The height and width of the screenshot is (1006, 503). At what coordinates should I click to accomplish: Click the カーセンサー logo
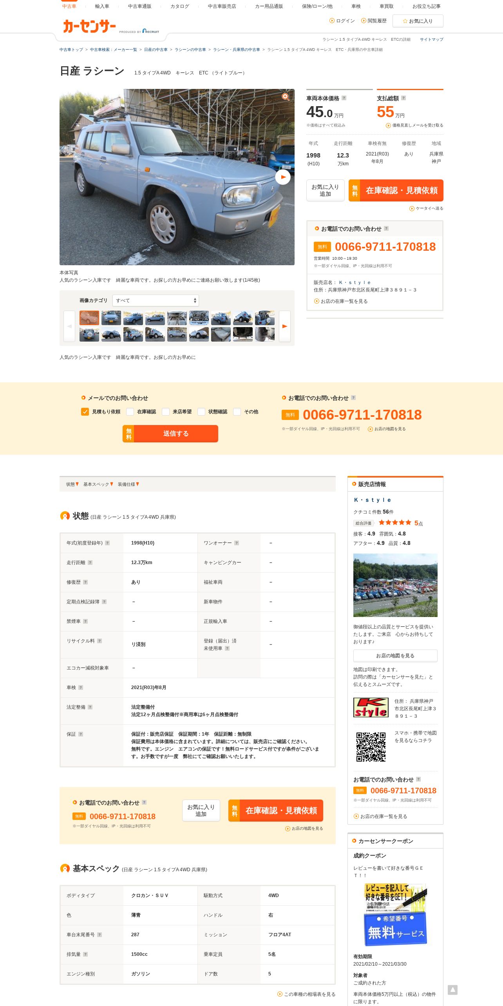[89, 27]
